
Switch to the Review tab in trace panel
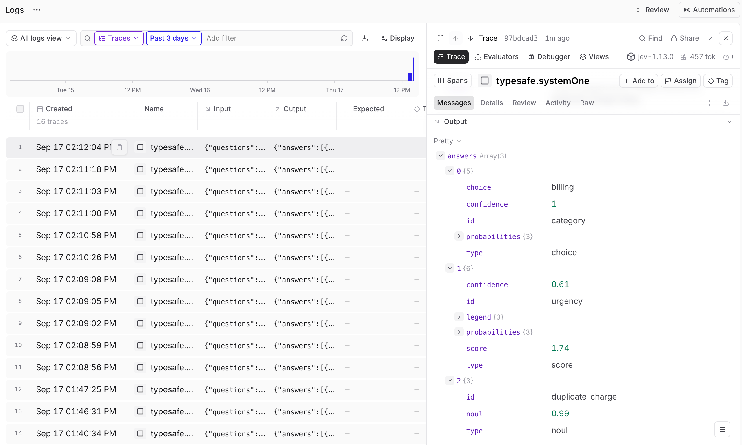[x=524, y=103]
